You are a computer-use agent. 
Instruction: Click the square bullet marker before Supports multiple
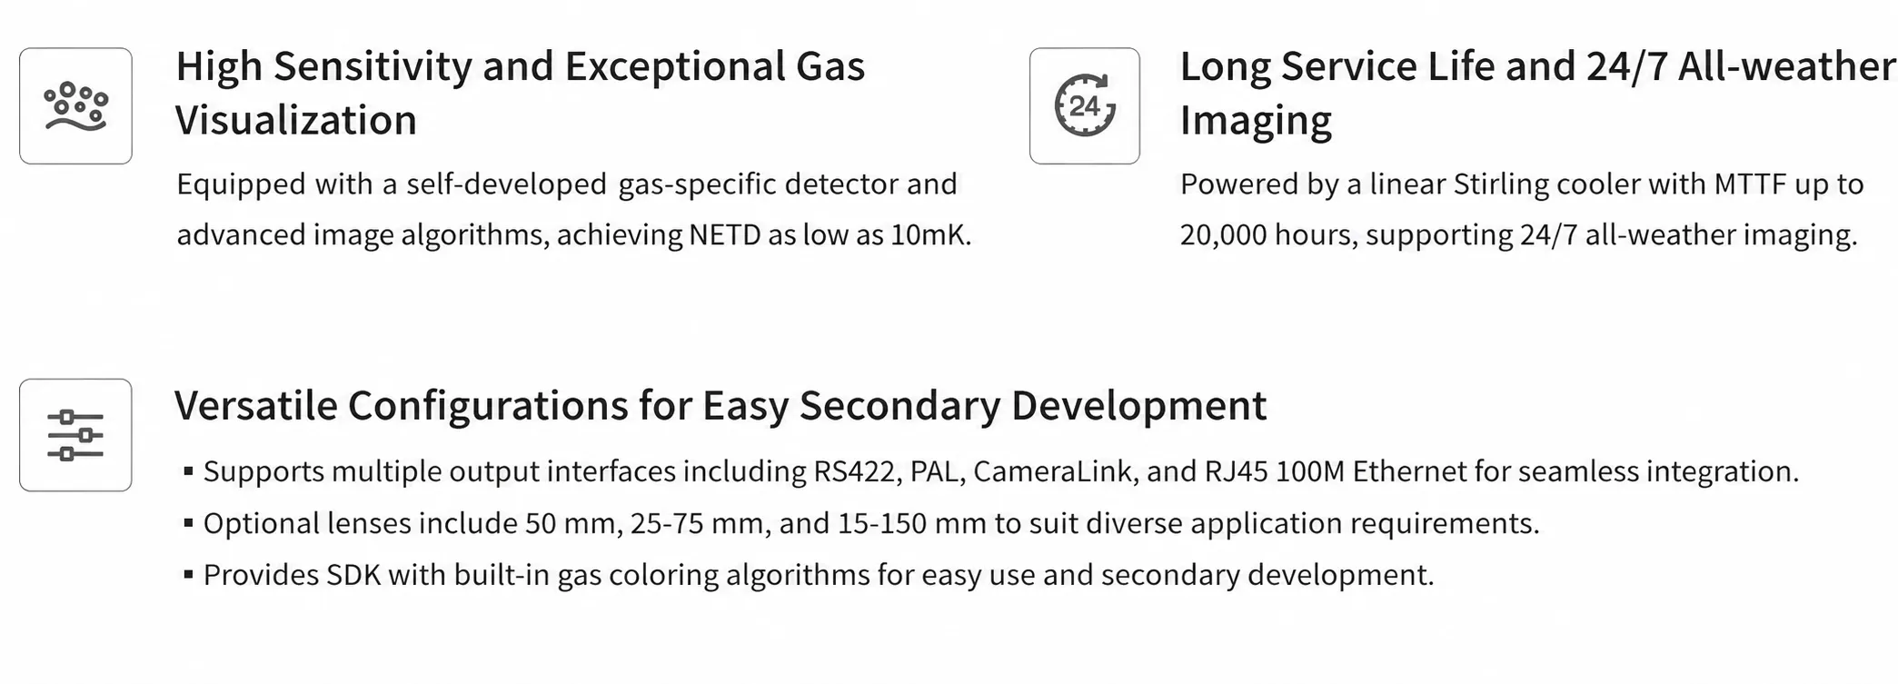[188, 471]
